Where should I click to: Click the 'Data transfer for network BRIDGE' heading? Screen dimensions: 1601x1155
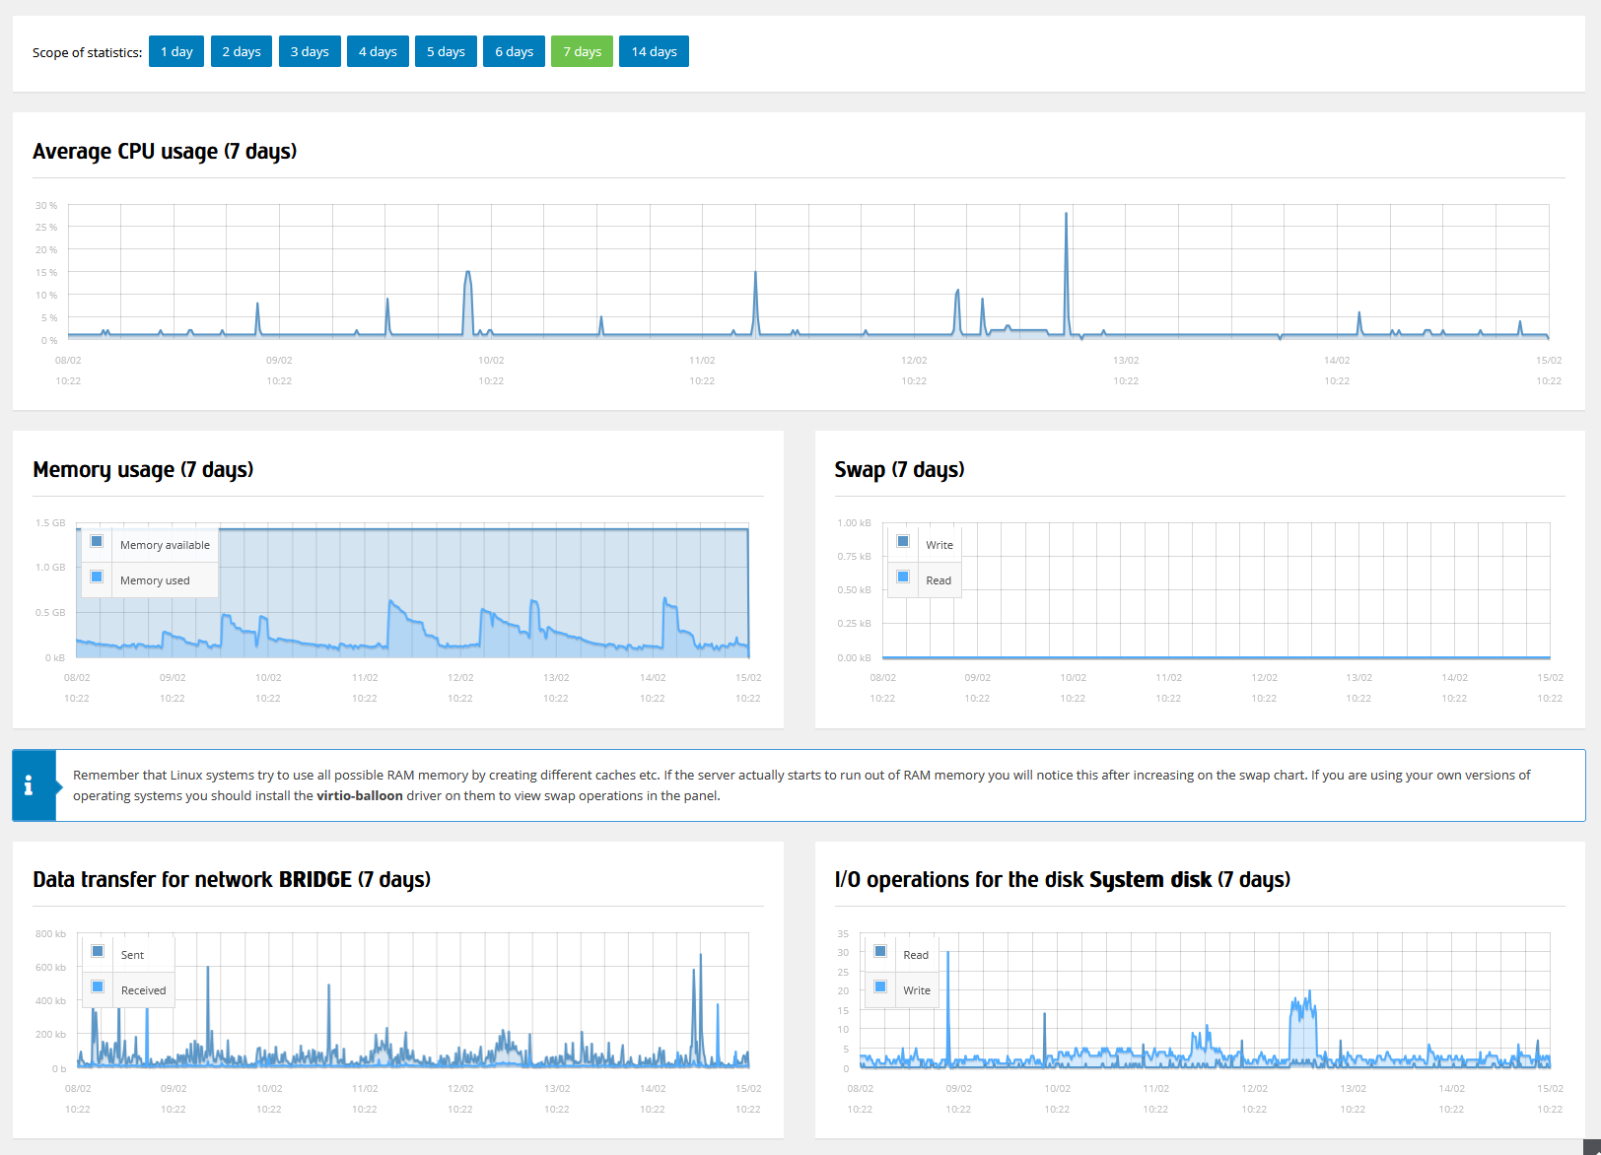232,879
